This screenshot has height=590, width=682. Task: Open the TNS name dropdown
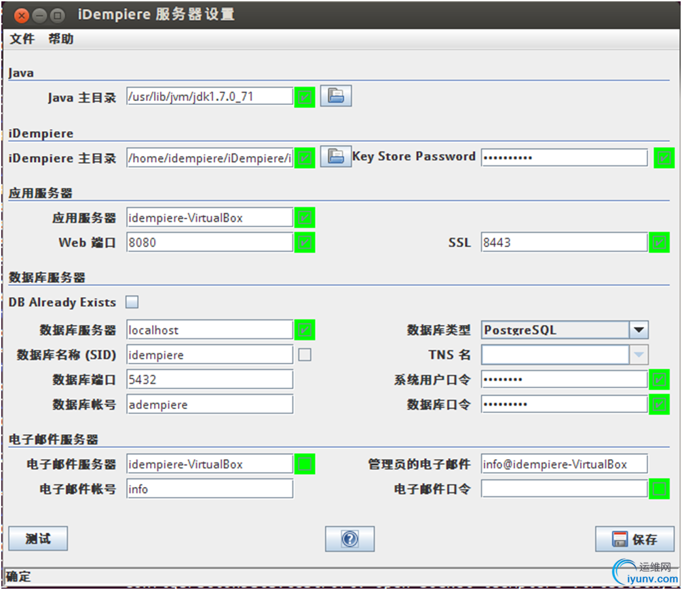[x=639, y=355]
